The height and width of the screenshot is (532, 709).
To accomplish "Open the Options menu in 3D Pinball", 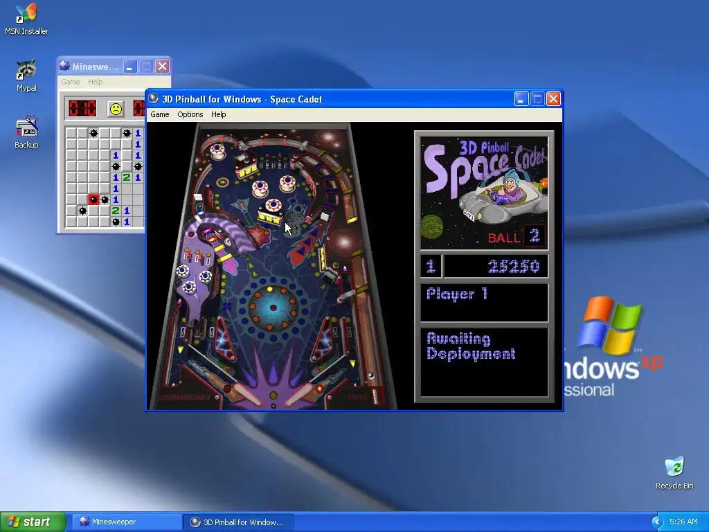I will click(x=190, y=114).
